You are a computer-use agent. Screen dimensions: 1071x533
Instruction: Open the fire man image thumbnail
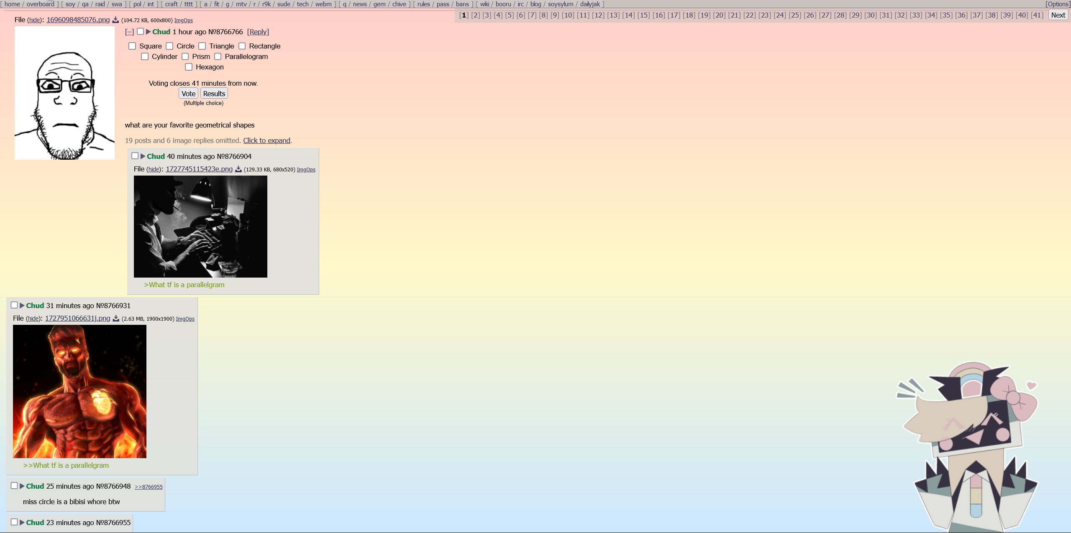coord(79,391)
